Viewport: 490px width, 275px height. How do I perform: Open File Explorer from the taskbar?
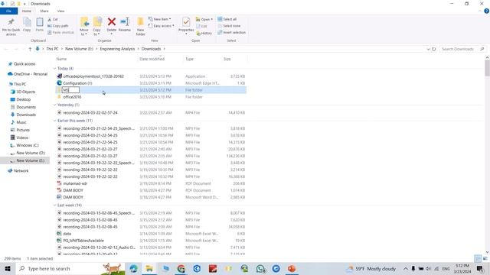(x=149, y=268)
